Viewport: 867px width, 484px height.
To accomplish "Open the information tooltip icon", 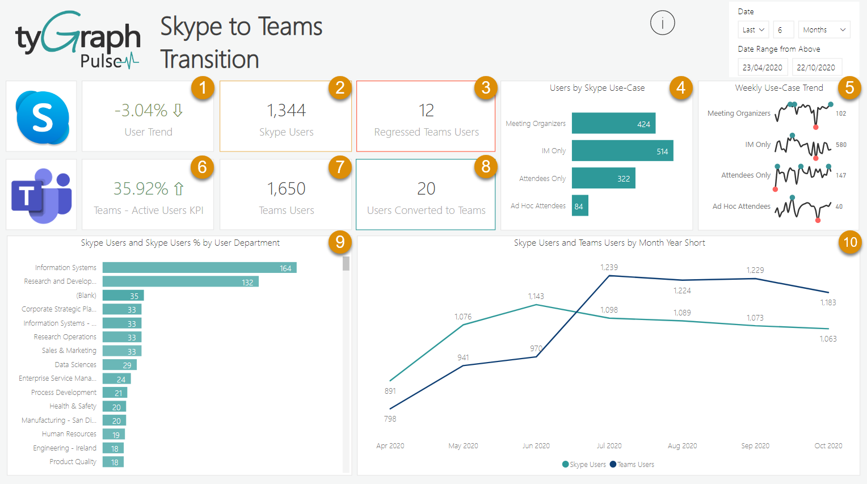I will [662, 23].
